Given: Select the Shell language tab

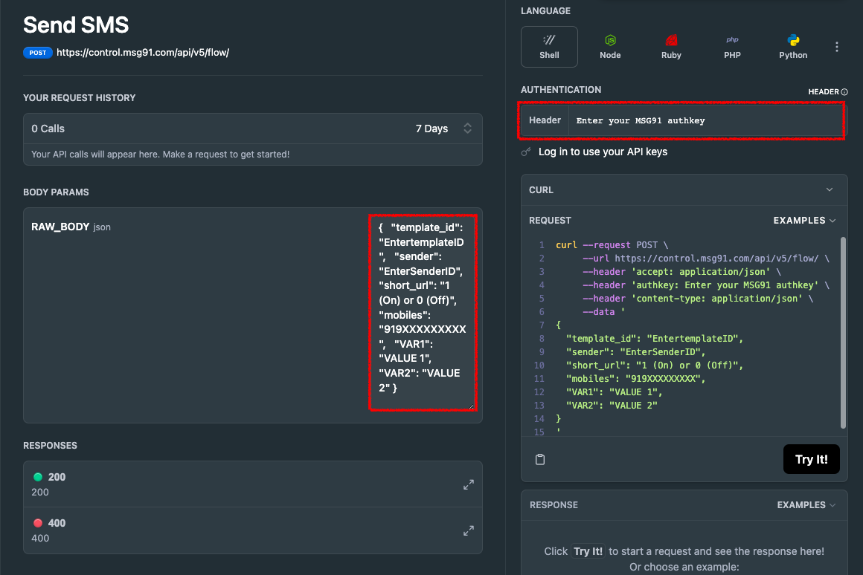Looking at the screenshot, I should [549, 47].
